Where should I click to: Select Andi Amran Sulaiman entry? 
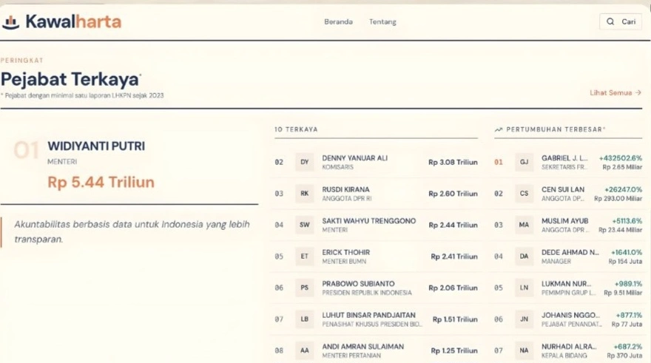376,350
